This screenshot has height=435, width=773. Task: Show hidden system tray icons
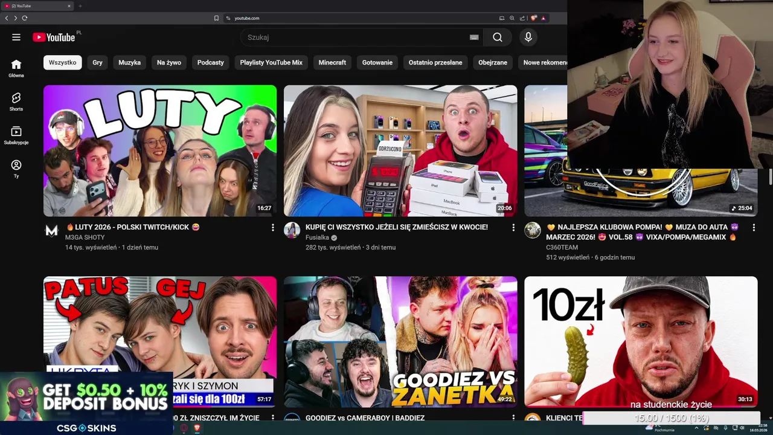click(x=696, y=428)
